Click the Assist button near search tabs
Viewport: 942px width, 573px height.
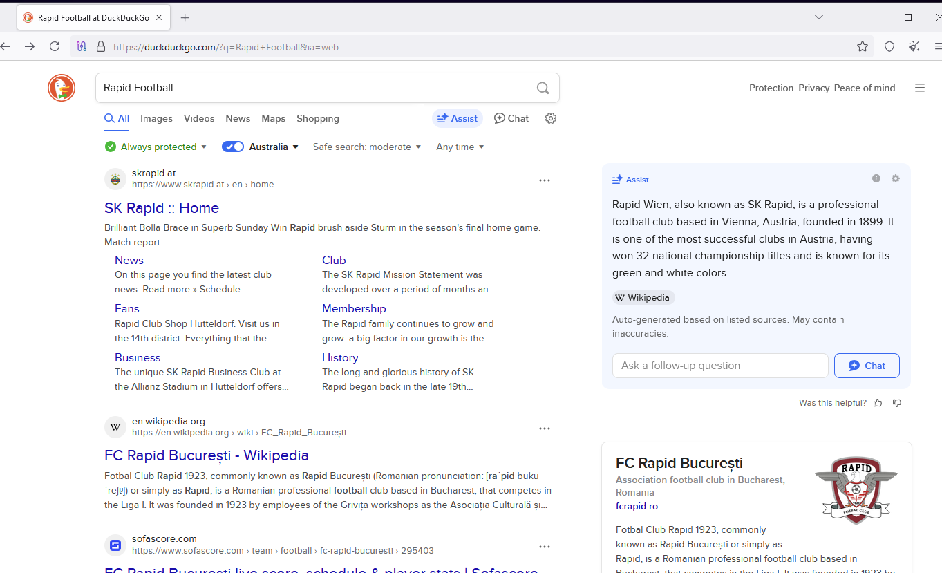pos(458,118)
